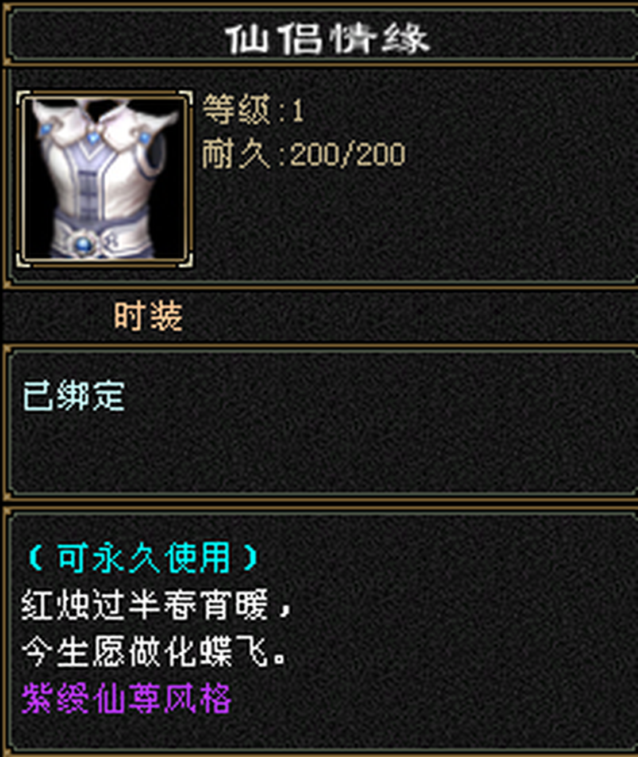Click the durability text 耐久:200/200

point(304,154)
